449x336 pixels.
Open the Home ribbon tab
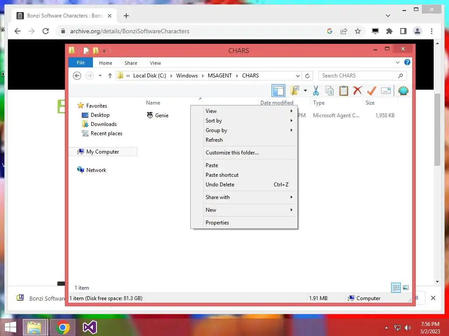(x=105, y=63)
